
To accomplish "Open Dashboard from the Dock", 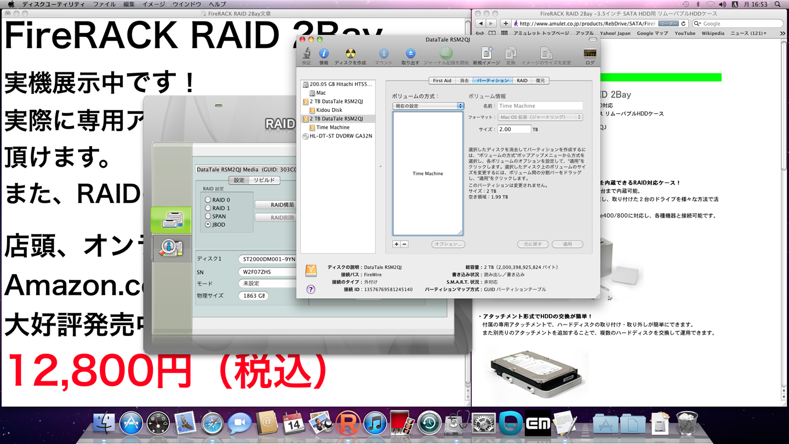I will coord(158,424).
